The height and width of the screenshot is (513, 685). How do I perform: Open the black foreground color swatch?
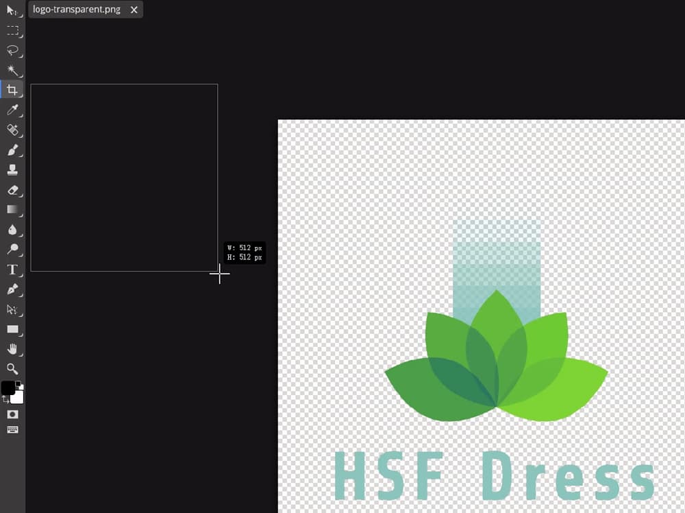7,387
